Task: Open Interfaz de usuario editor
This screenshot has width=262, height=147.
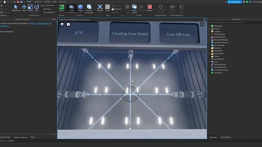Action: click(89, 9)
